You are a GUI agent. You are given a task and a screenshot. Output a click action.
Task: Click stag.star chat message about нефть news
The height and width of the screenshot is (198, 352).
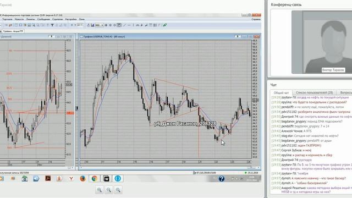pos(305,136)
